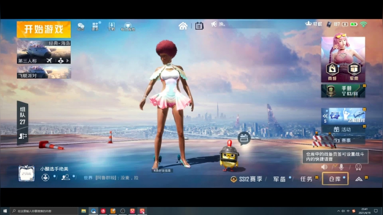The width and height of the screenshot is (383, 215).
Task: Go to the home house icon
Action: click(x=183, y=26)
